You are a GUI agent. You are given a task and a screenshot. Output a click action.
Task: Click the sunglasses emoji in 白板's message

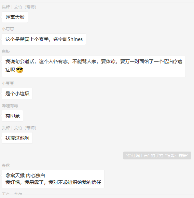19,70
